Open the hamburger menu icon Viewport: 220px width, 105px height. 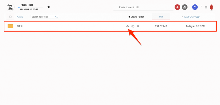click(x=206, y=7)
